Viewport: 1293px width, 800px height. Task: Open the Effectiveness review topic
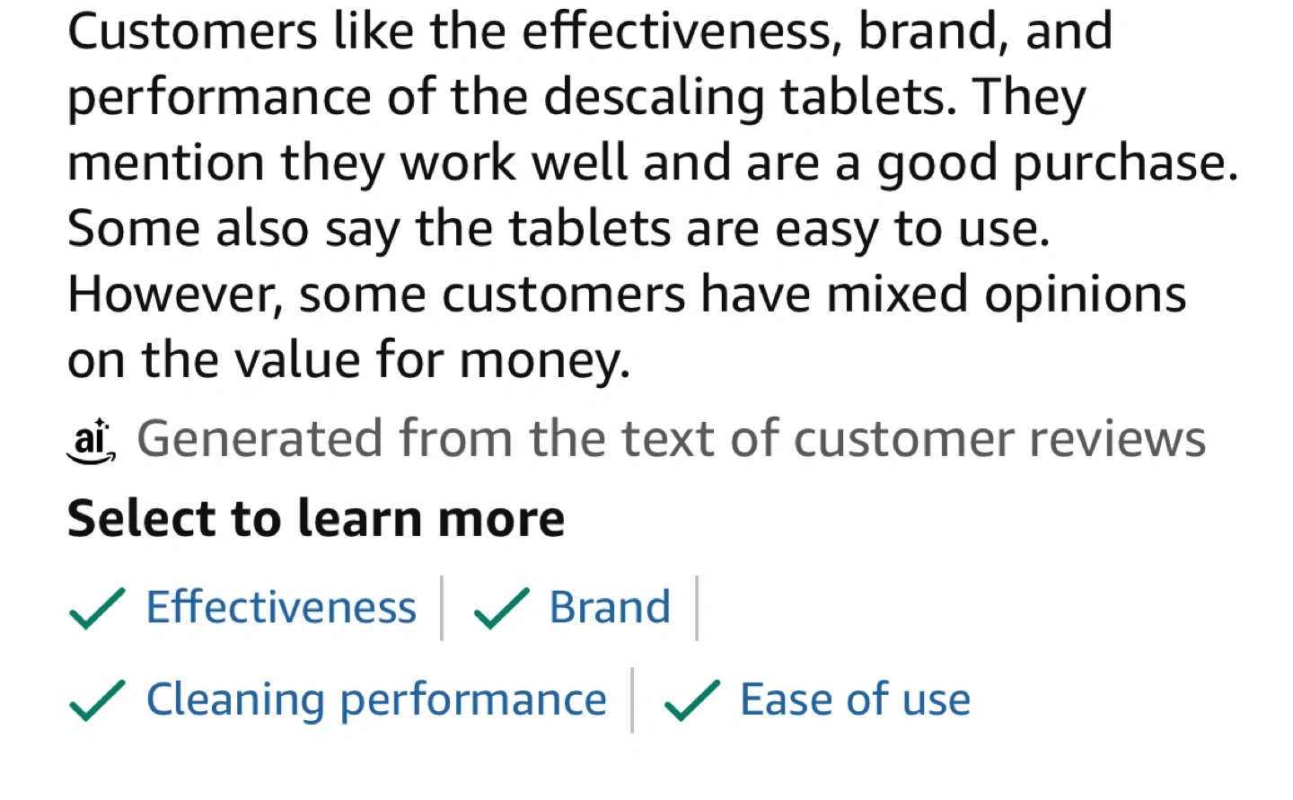pyautogui.click(x=281, y=607)
